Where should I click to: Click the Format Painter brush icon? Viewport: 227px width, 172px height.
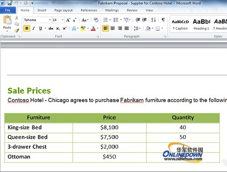(x=17, y=30)
